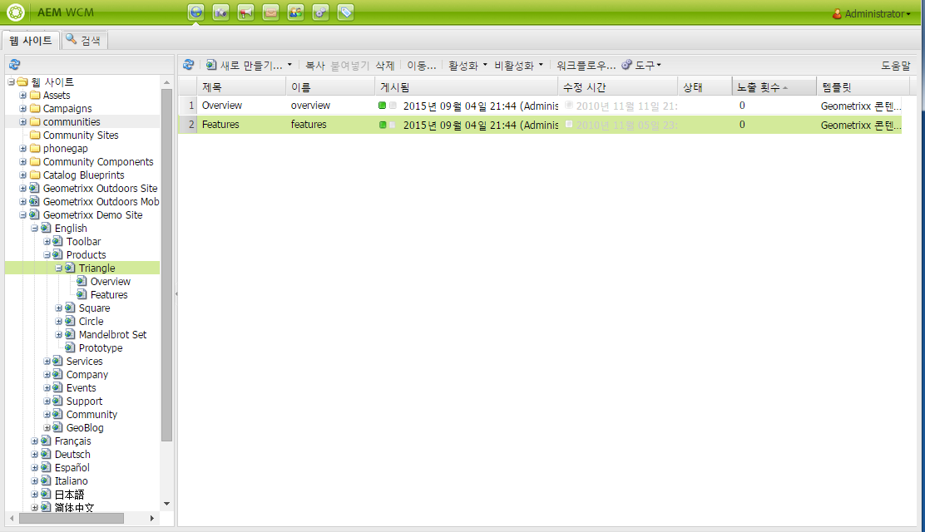
Task: Open the Tools gears icon in header
Action: (320, 12)
